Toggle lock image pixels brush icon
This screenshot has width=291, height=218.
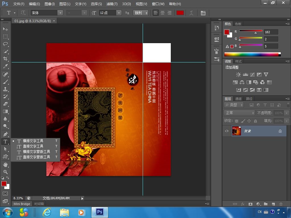(x=243, y=121)
